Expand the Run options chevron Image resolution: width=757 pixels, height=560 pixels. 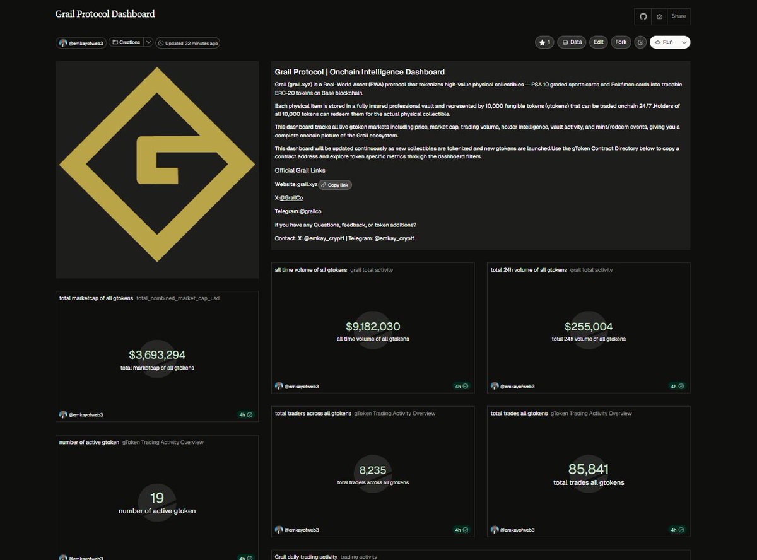click(684, 42)
